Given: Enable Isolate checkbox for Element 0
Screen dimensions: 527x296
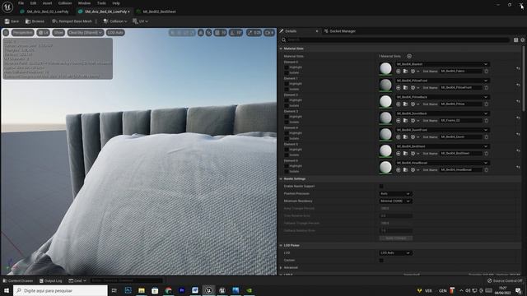Looking at the screenshot, I should pos(287,72).
